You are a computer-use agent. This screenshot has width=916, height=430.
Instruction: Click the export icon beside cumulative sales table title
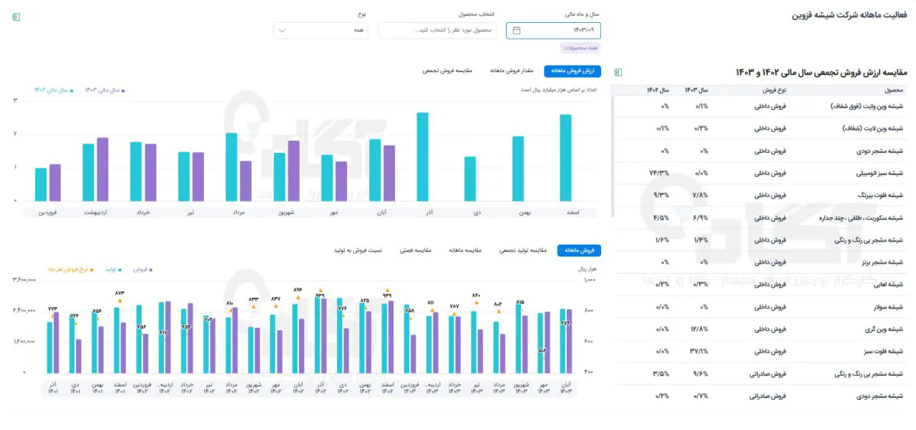(x=619, y=72)
